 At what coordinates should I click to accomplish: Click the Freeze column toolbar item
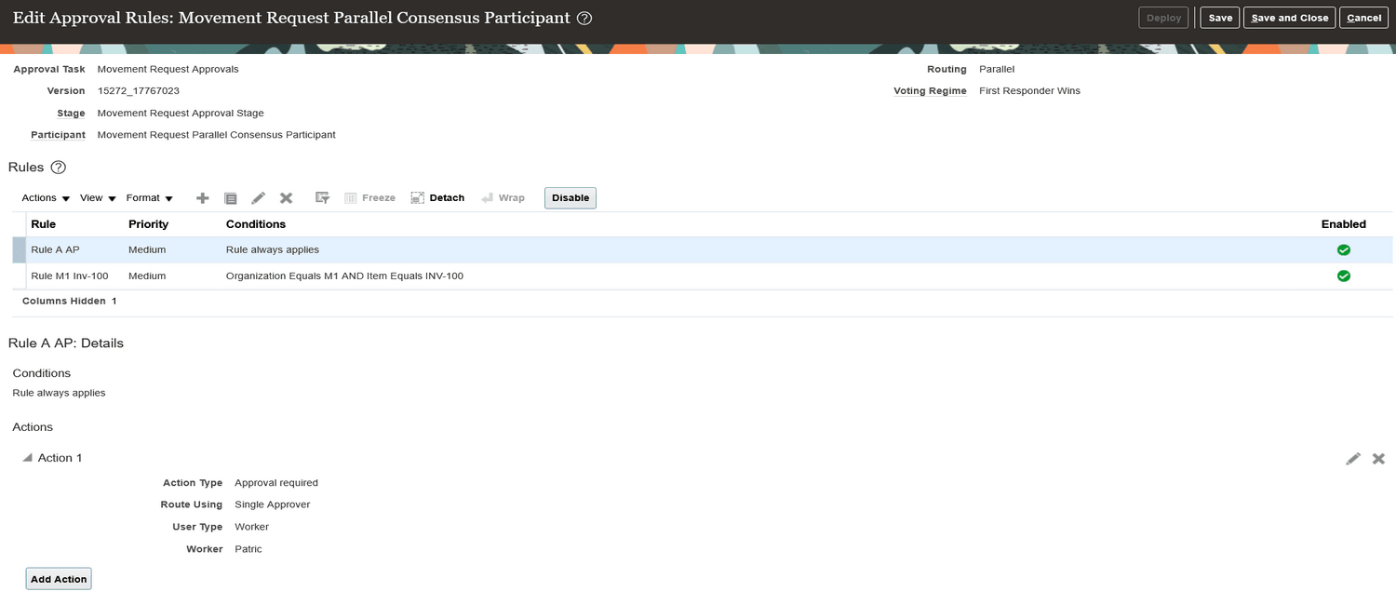(x=369, y=198)
